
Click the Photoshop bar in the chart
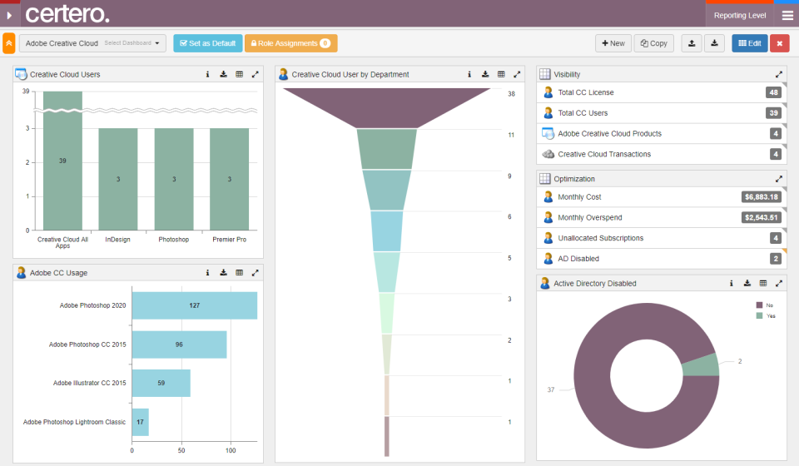click(174, 179)
